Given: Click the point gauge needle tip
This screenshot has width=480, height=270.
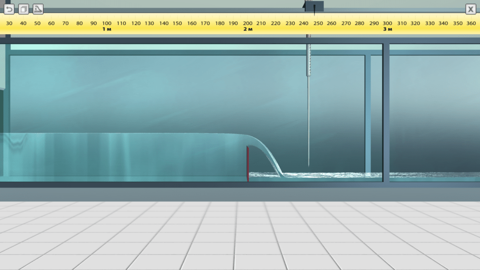Looking at the screenshot, I should point(309,164).
